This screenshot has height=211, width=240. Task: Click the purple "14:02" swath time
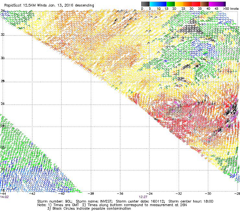coord(5,197)
